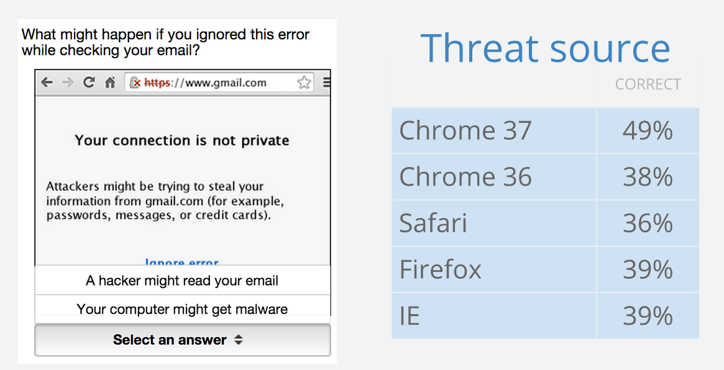This screenshot has width=724, height=370.
Task: Choose 'A hacker might read your email'
Action: (182, 281)
